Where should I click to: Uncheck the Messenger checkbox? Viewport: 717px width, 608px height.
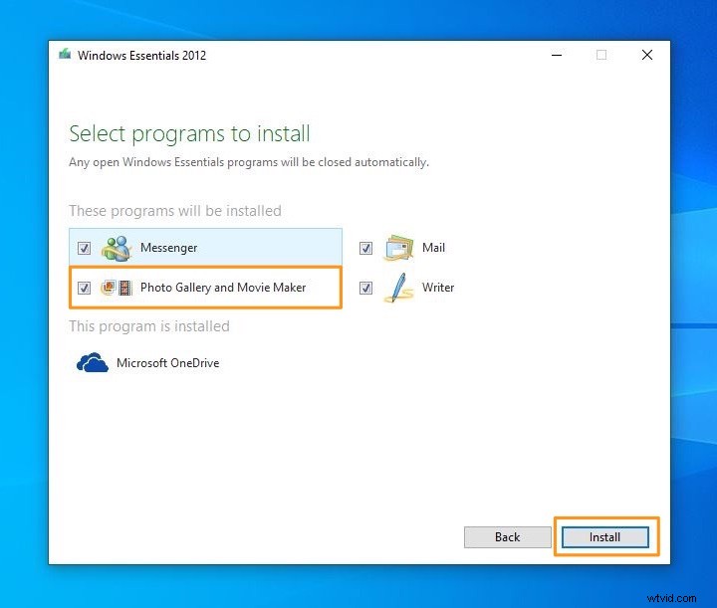[x=84, y=248]
